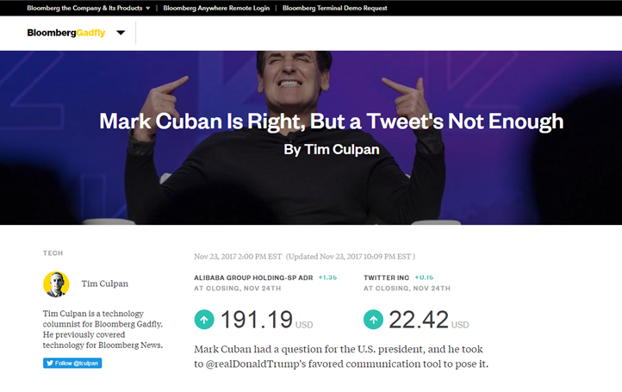This screenshot has height=392, width=622.
Task: Open Tim Culpan author name beside the avatar
Action: 104,284
